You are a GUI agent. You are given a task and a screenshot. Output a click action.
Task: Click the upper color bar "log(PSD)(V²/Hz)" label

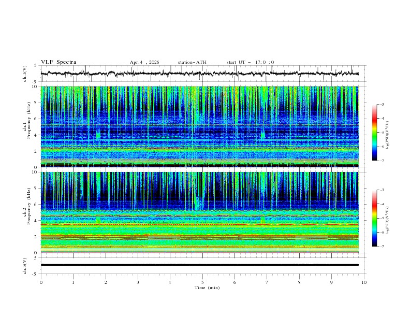388,135
